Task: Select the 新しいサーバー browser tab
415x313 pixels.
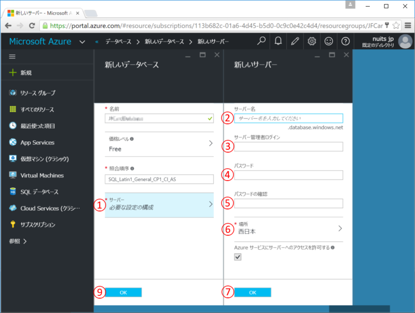Action: pyautogui.click(x=43, y=13)
